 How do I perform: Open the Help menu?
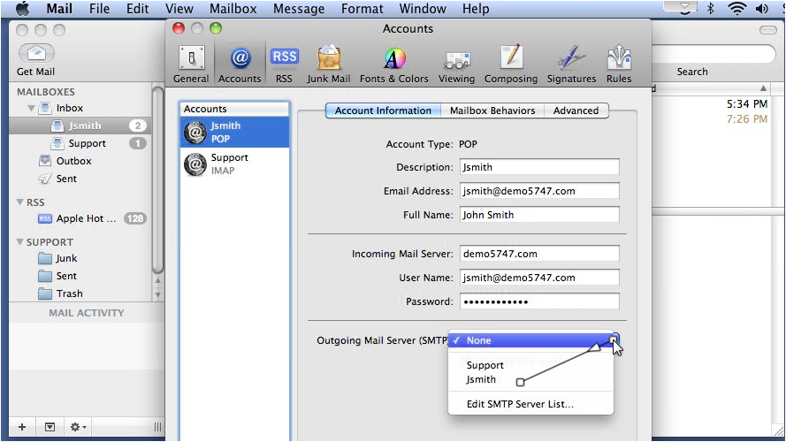[x=476, y=9]
